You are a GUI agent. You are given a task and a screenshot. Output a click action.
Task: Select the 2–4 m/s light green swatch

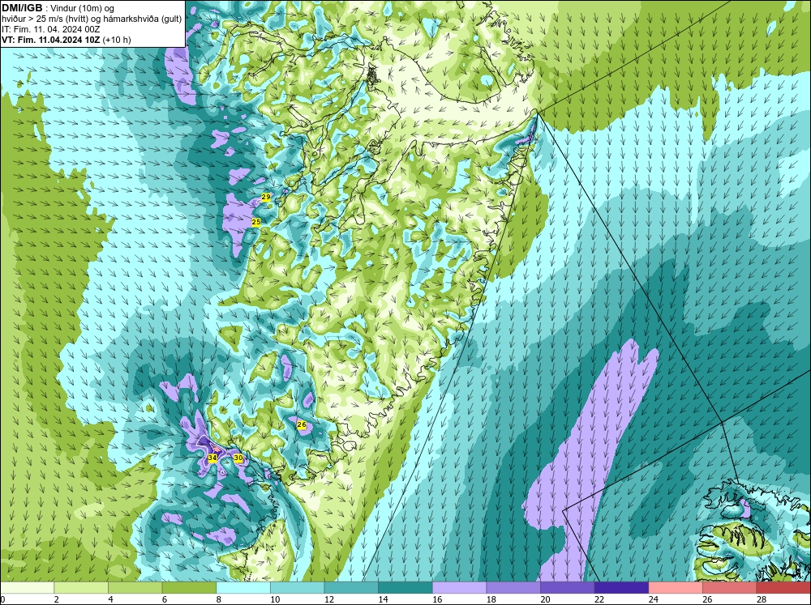click(81, 588)
